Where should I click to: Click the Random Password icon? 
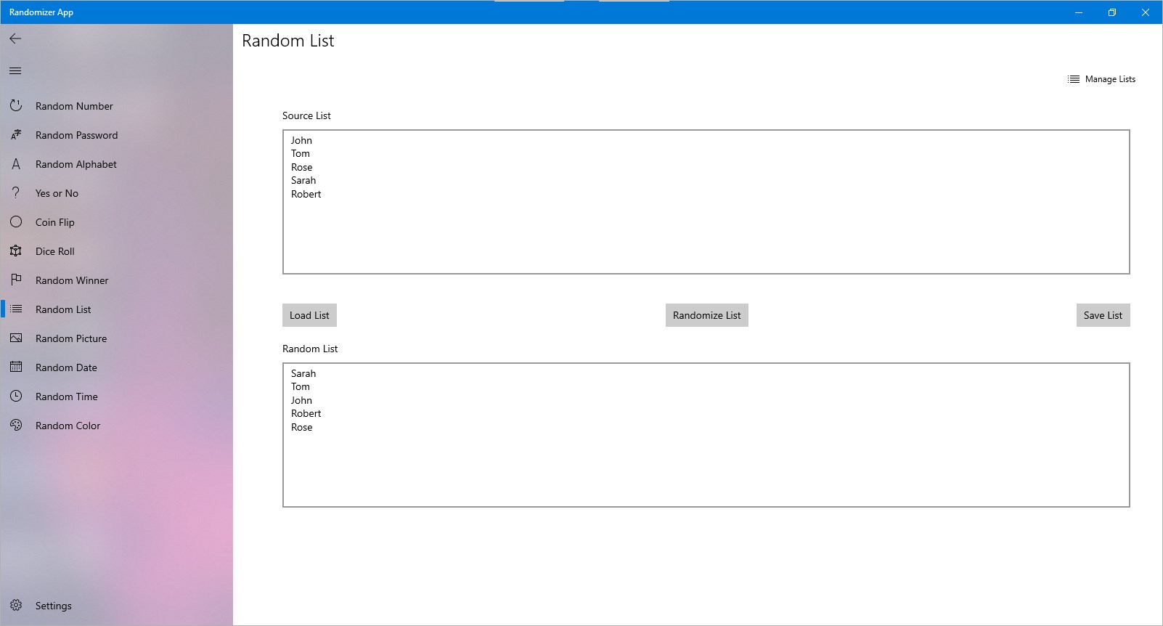[16, 135]
